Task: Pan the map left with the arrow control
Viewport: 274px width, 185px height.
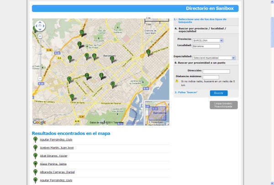Action: coord(37,26)
